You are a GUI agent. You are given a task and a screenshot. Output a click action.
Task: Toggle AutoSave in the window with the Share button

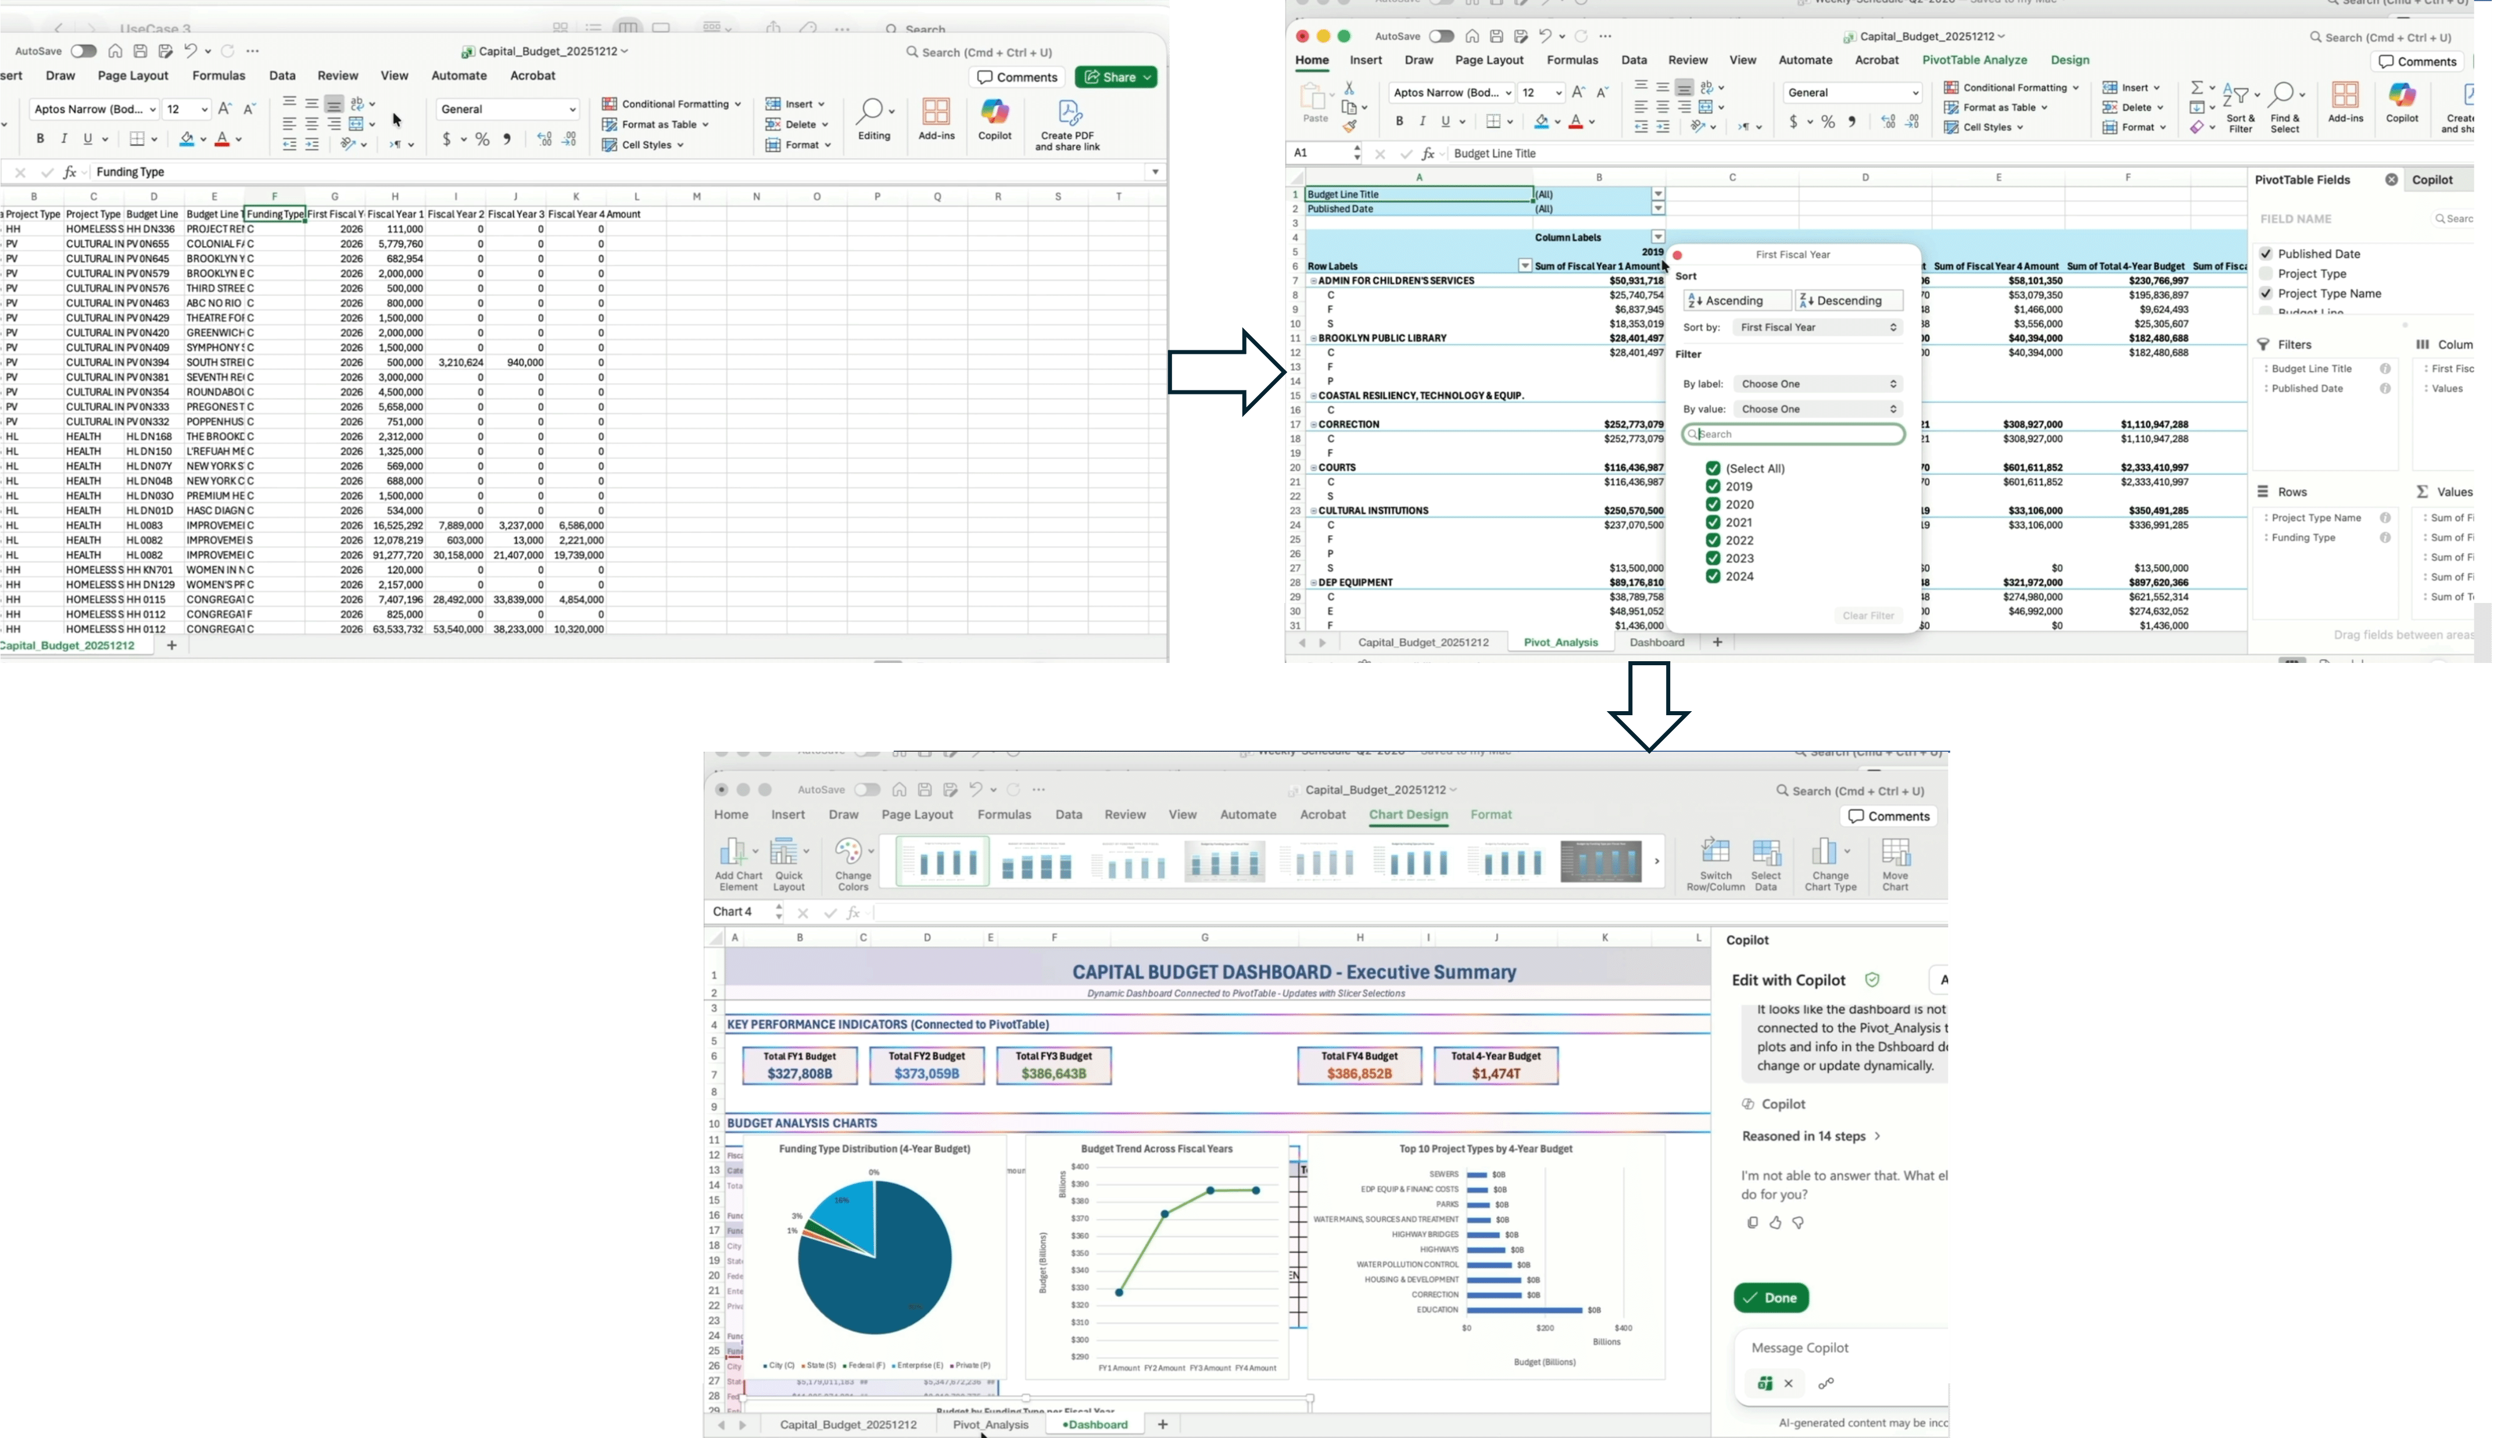click(84, 51)
